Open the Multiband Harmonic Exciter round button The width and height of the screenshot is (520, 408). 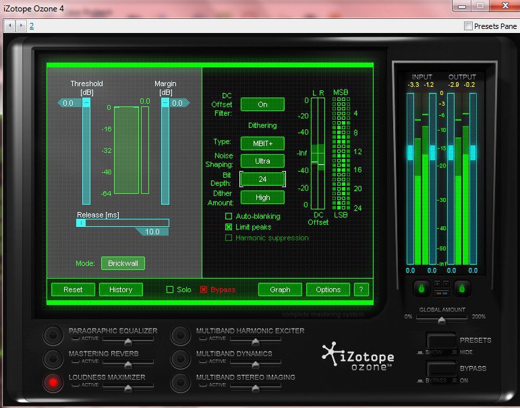pos(180,335)
